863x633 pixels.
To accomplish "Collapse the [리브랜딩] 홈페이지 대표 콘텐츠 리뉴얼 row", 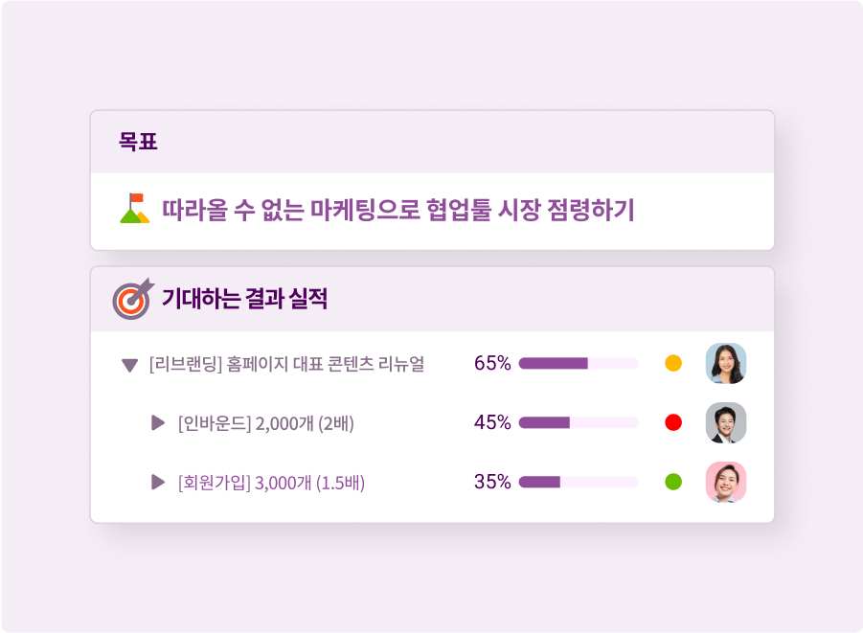I will point(130,365).
